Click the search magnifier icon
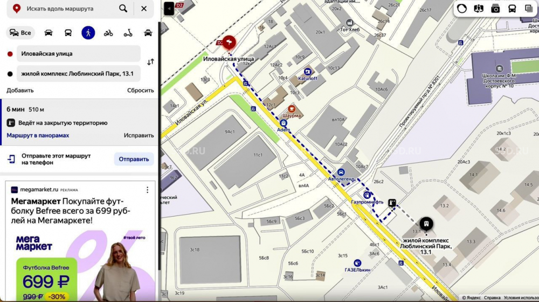This screenshot has width=539, height=302. (x=123, y=9)
